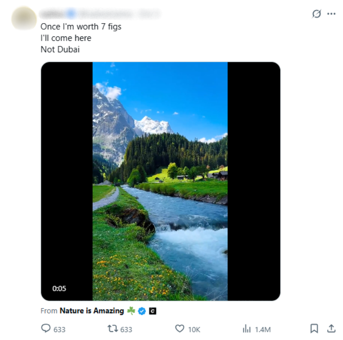343x340 pixels.
Task: Open the poster's blurred profile avatar
Action: (x=24, y=18)
